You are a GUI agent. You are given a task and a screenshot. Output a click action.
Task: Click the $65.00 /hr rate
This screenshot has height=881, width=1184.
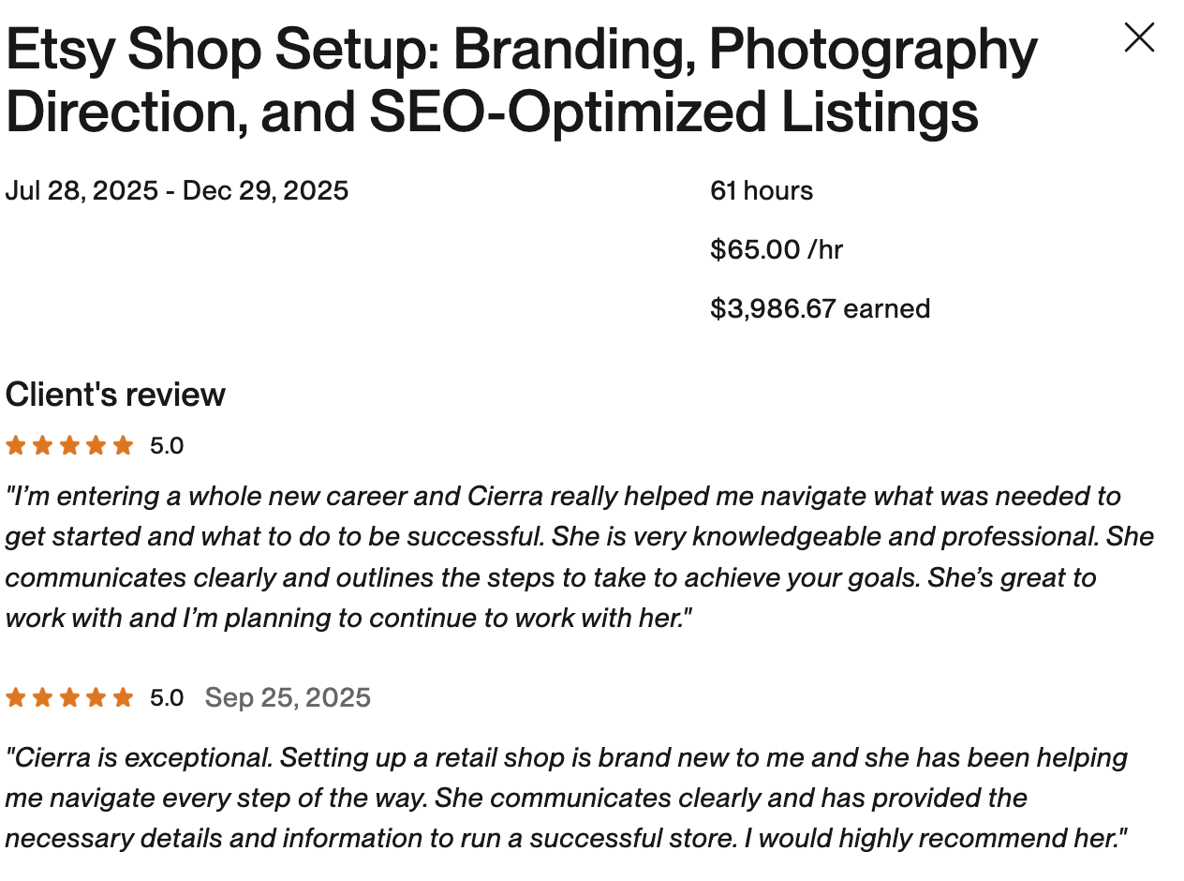[x=777, y=250]
